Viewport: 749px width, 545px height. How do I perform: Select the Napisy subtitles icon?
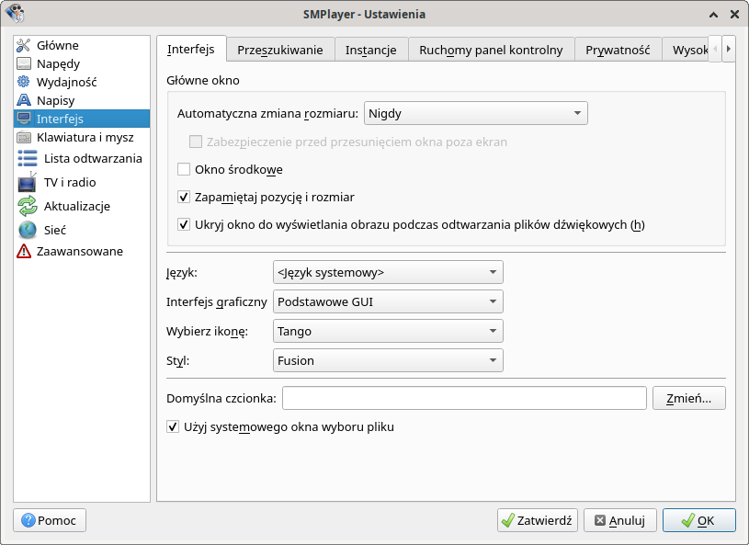(x=24, y=100)
